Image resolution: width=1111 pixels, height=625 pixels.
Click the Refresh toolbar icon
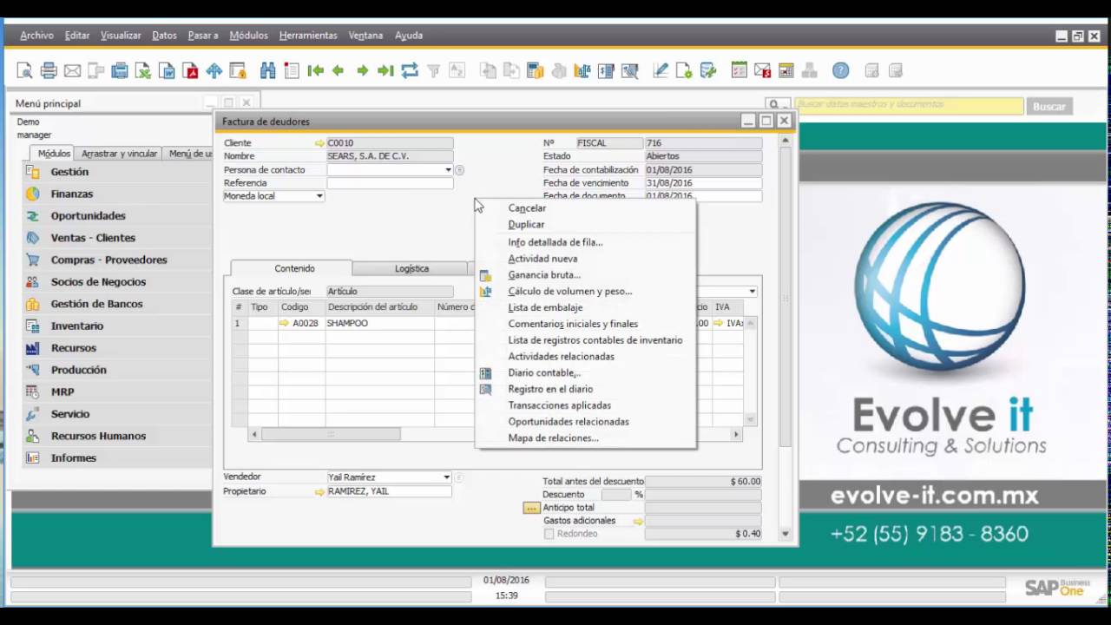[410, 71]
